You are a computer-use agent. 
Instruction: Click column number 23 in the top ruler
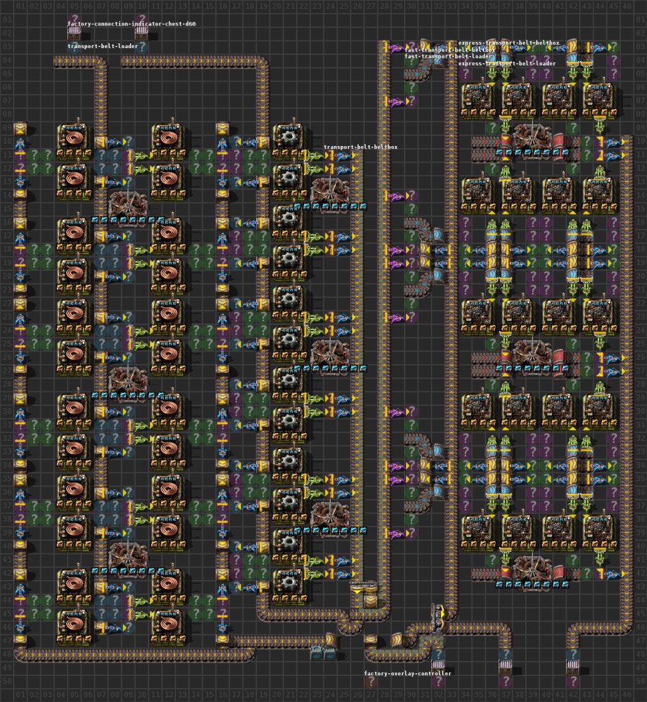tap(316, 6)
